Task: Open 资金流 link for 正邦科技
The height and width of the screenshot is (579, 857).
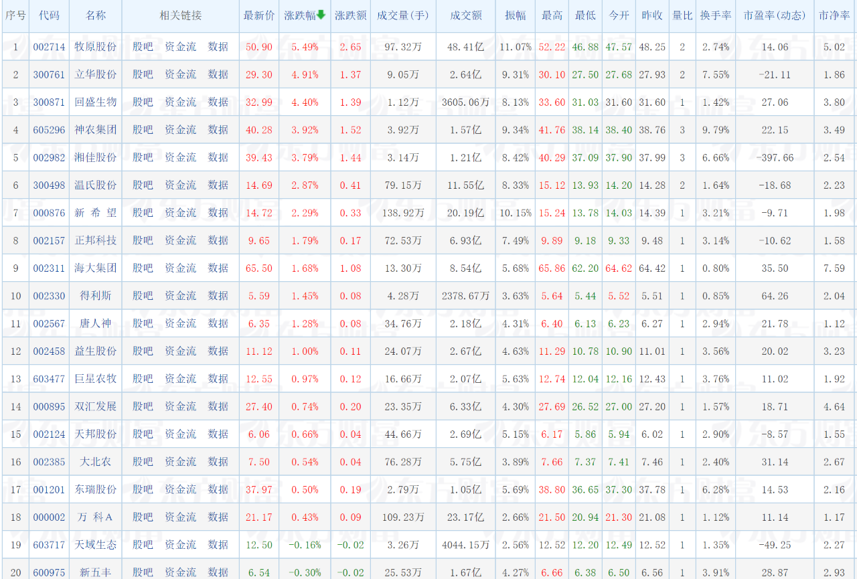Action: pyautogui.click(x=181, y=240)
